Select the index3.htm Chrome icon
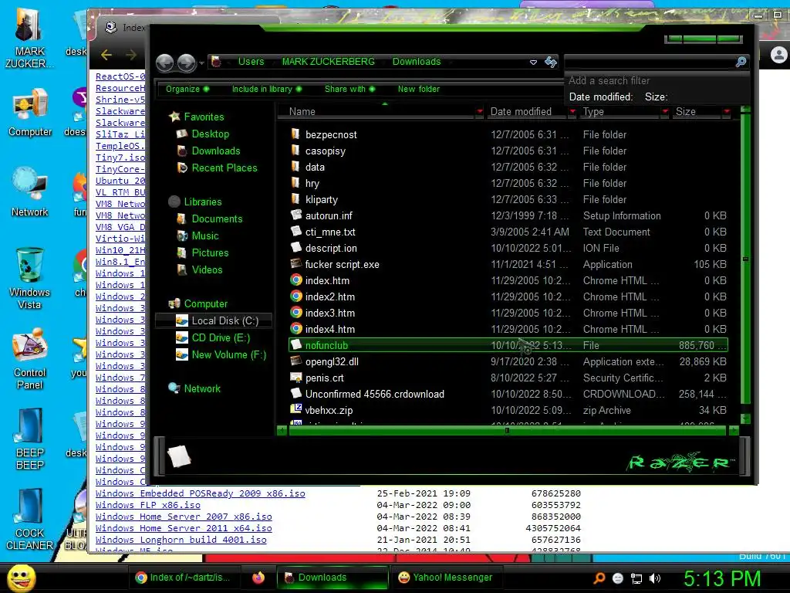Viewport: 790px width, 593px height. coord(296,313)
